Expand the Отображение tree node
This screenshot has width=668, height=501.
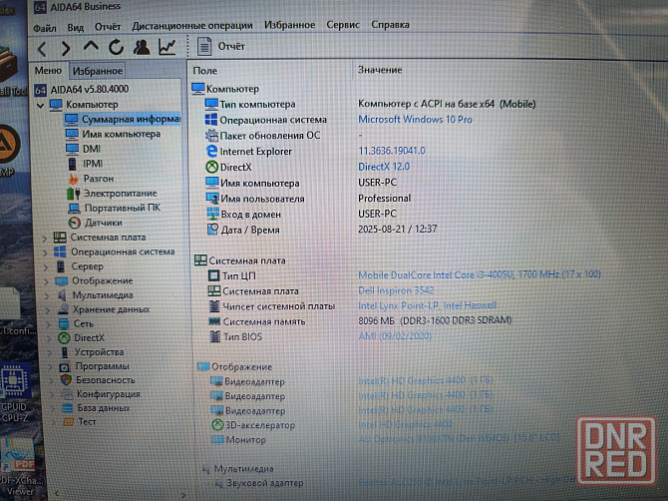tap(47, 281)
